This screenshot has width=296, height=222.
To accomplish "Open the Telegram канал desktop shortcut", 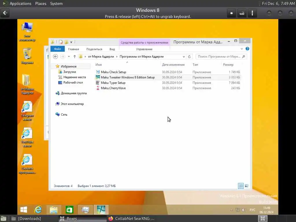I will 27,111.
